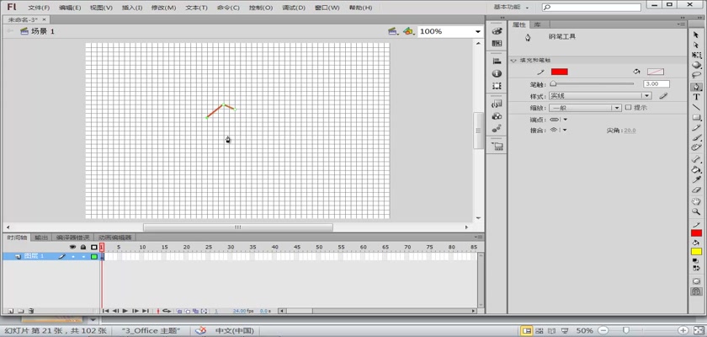Click custom stroke style pencil icon
Screen dimensions: 707x337
(663, 96)
